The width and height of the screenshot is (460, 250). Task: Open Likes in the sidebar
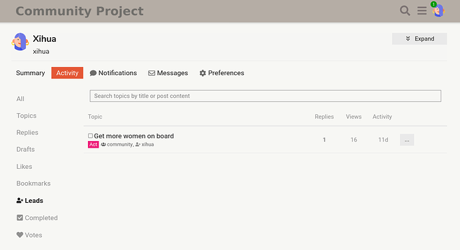(25, 167)
